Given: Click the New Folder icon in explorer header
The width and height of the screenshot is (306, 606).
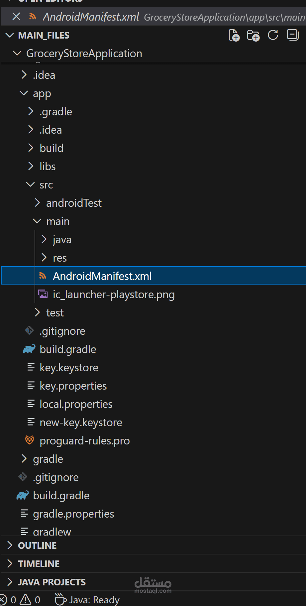Looking at the screenshot, I should (x=253, y=35).
